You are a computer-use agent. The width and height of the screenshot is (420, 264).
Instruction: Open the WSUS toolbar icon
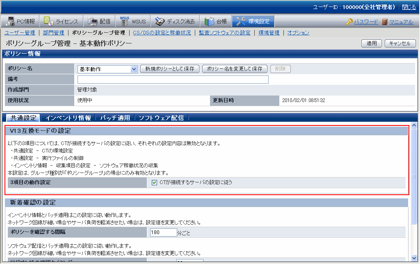[125, 21]
